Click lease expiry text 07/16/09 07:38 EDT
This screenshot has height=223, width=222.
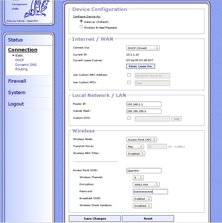[140, 60]
